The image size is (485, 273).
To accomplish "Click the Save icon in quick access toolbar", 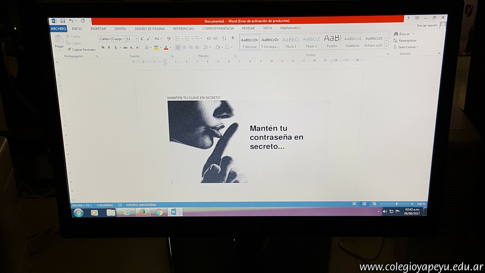I will 63,21.
